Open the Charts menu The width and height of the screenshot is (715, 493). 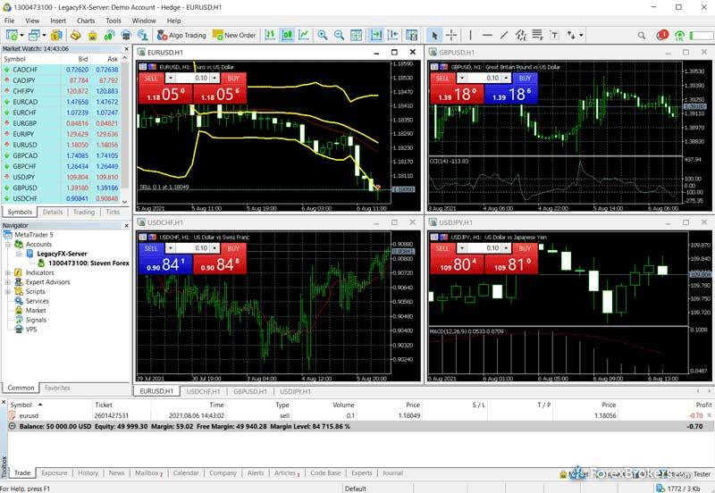coord(86,21)
